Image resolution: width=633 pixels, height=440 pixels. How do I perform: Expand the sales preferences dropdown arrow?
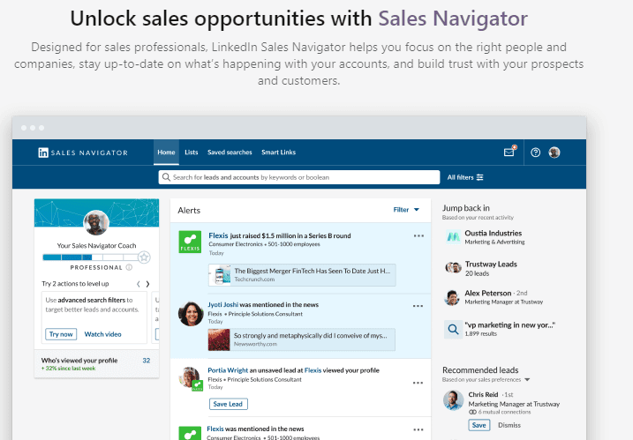click(527, 380)
